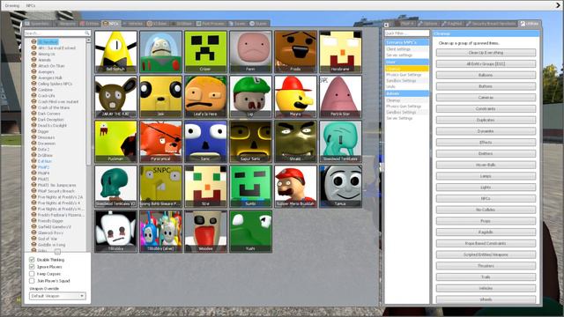Spawn Squidward Tentacles V2 NPC

click(x=115, y=187)
